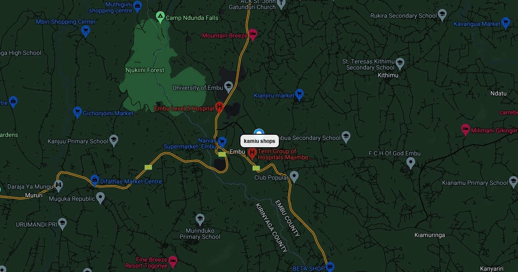Click the Muthigiini shopping centre pin icon
Screen dimensions: 518x272
click(x=137, y=6)
